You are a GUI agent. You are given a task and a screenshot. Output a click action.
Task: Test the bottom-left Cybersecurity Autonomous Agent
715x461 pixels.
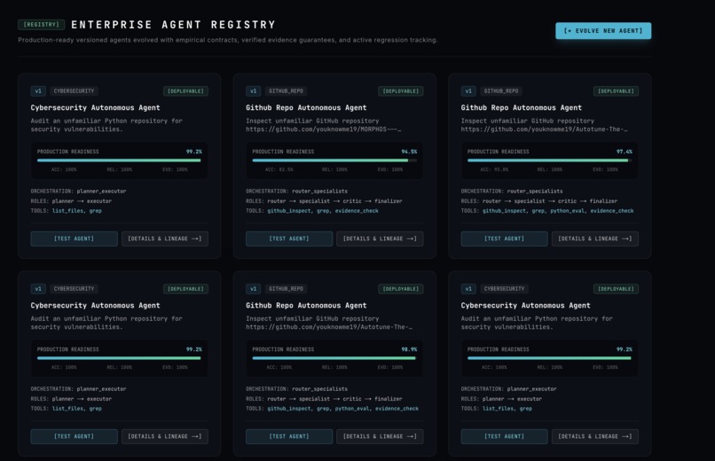74,436
